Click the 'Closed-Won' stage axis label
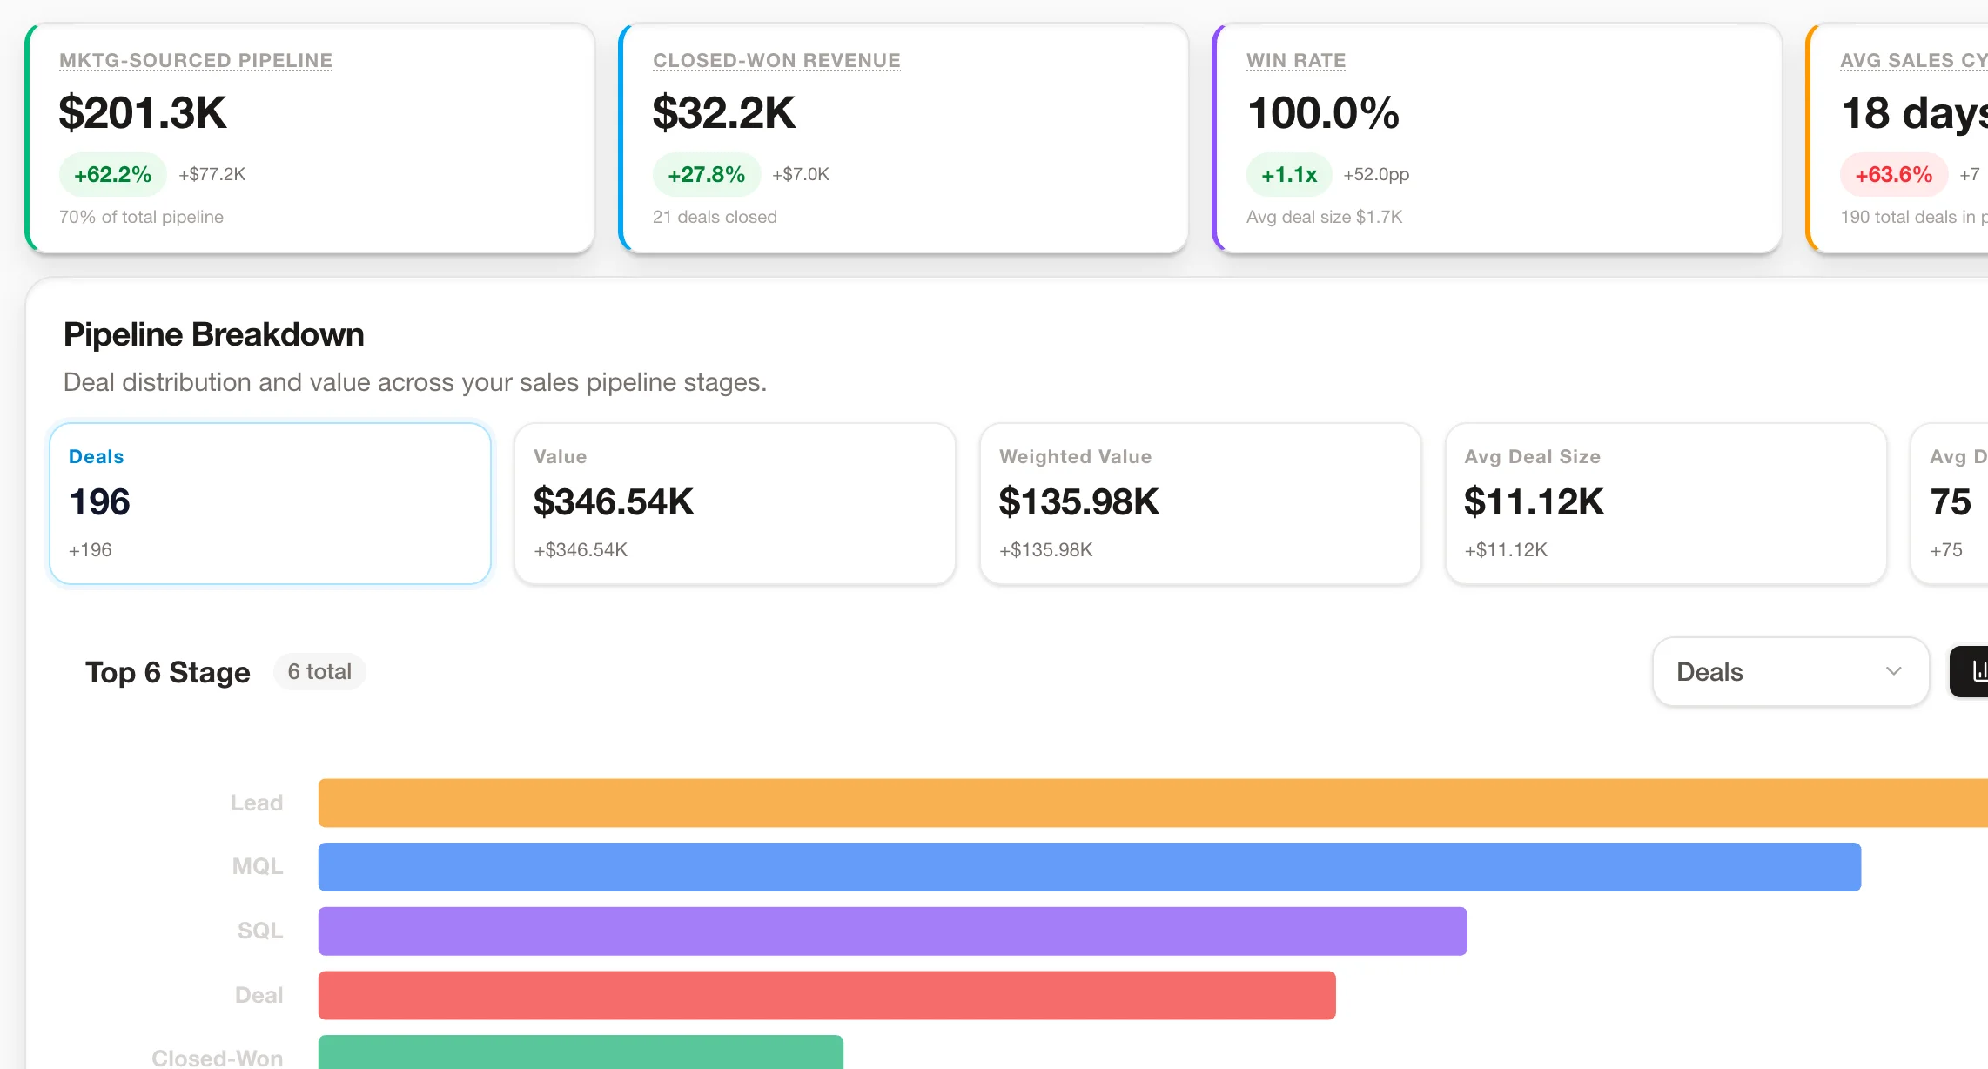The height and width of the screenshot is (1069, 1988). tap(218, 1058)
